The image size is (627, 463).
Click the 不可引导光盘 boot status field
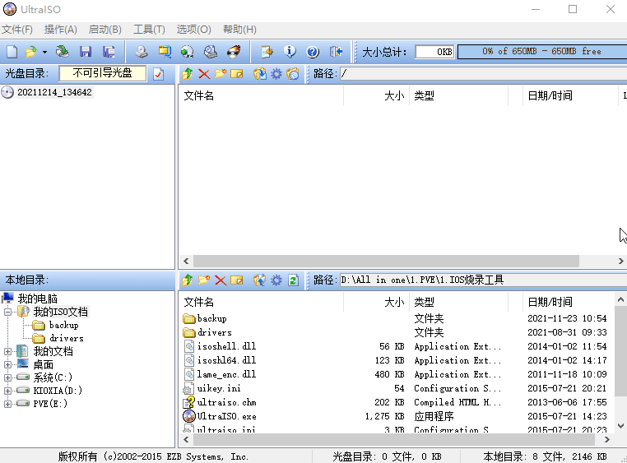102,73
